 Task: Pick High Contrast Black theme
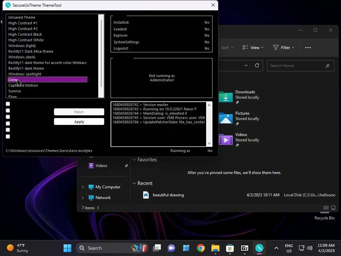(x=25, y=34)
